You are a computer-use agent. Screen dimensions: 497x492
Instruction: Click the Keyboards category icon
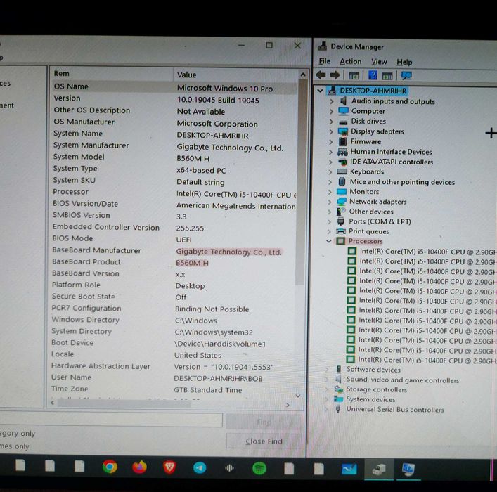[342, 171]
